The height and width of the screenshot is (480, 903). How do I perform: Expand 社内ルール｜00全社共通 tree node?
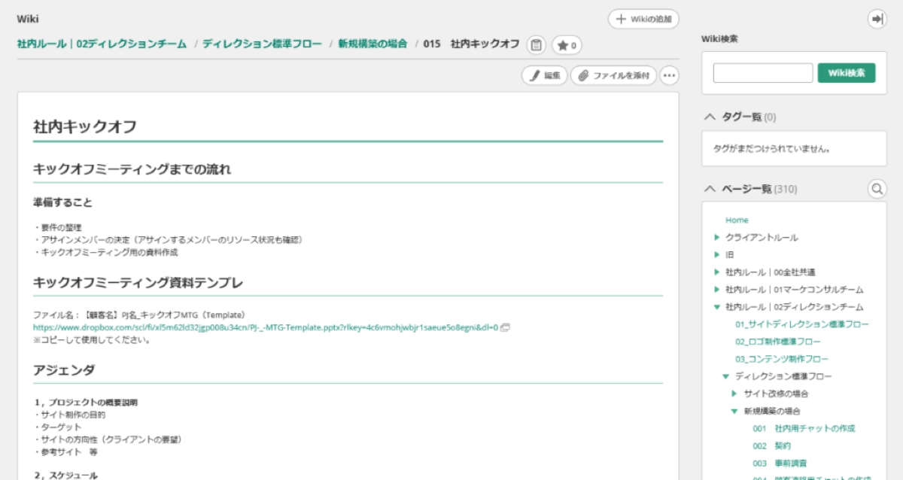[x=717, y=272]
